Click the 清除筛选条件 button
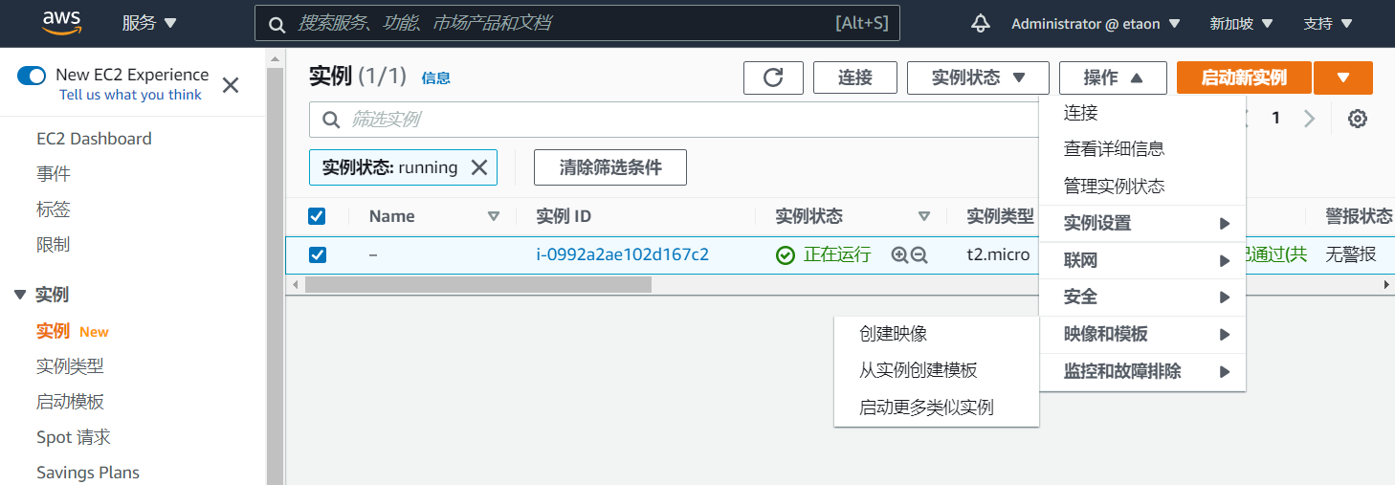1395x485 pixels. 610,167
